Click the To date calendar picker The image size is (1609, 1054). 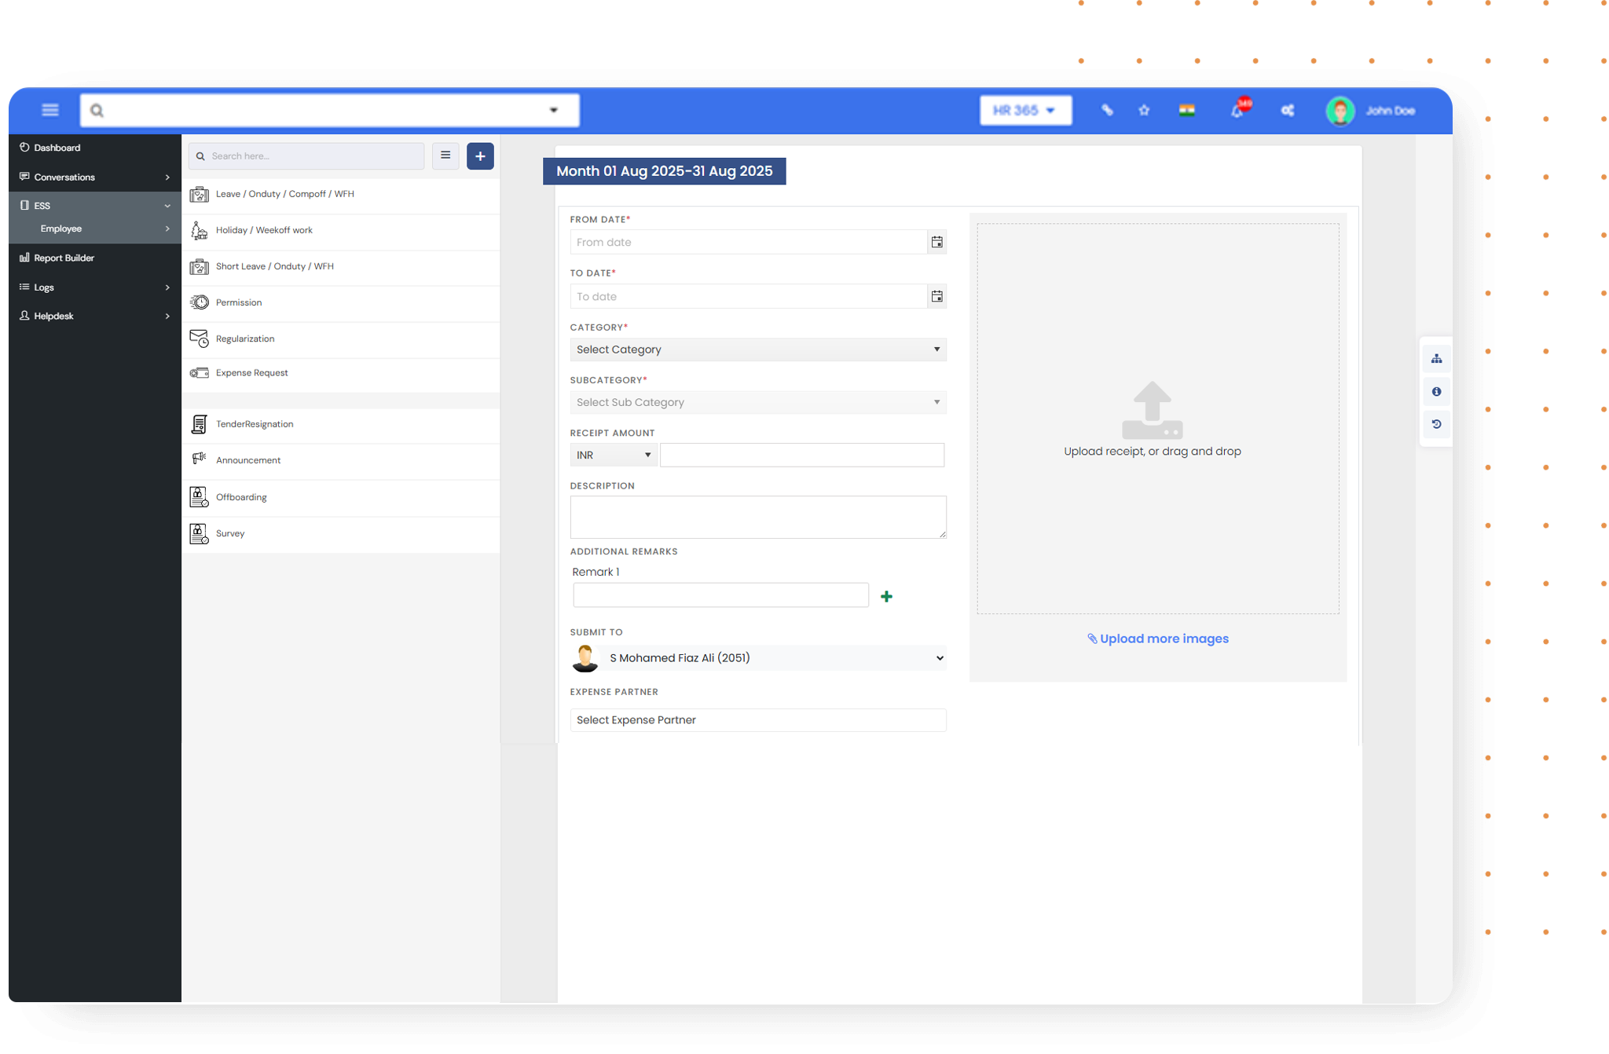(936, 296)
